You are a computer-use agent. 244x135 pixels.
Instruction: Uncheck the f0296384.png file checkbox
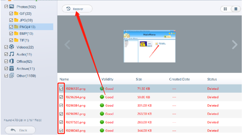coord(61,105)
